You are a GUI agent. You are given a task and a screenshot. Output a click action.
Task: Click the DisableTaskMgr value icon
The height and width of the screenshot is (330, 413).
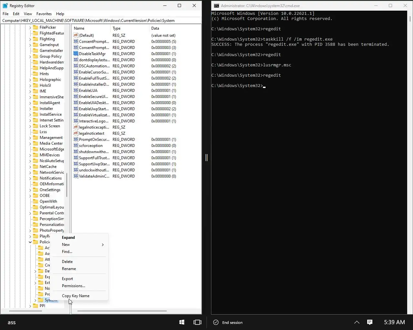[76, 53]
